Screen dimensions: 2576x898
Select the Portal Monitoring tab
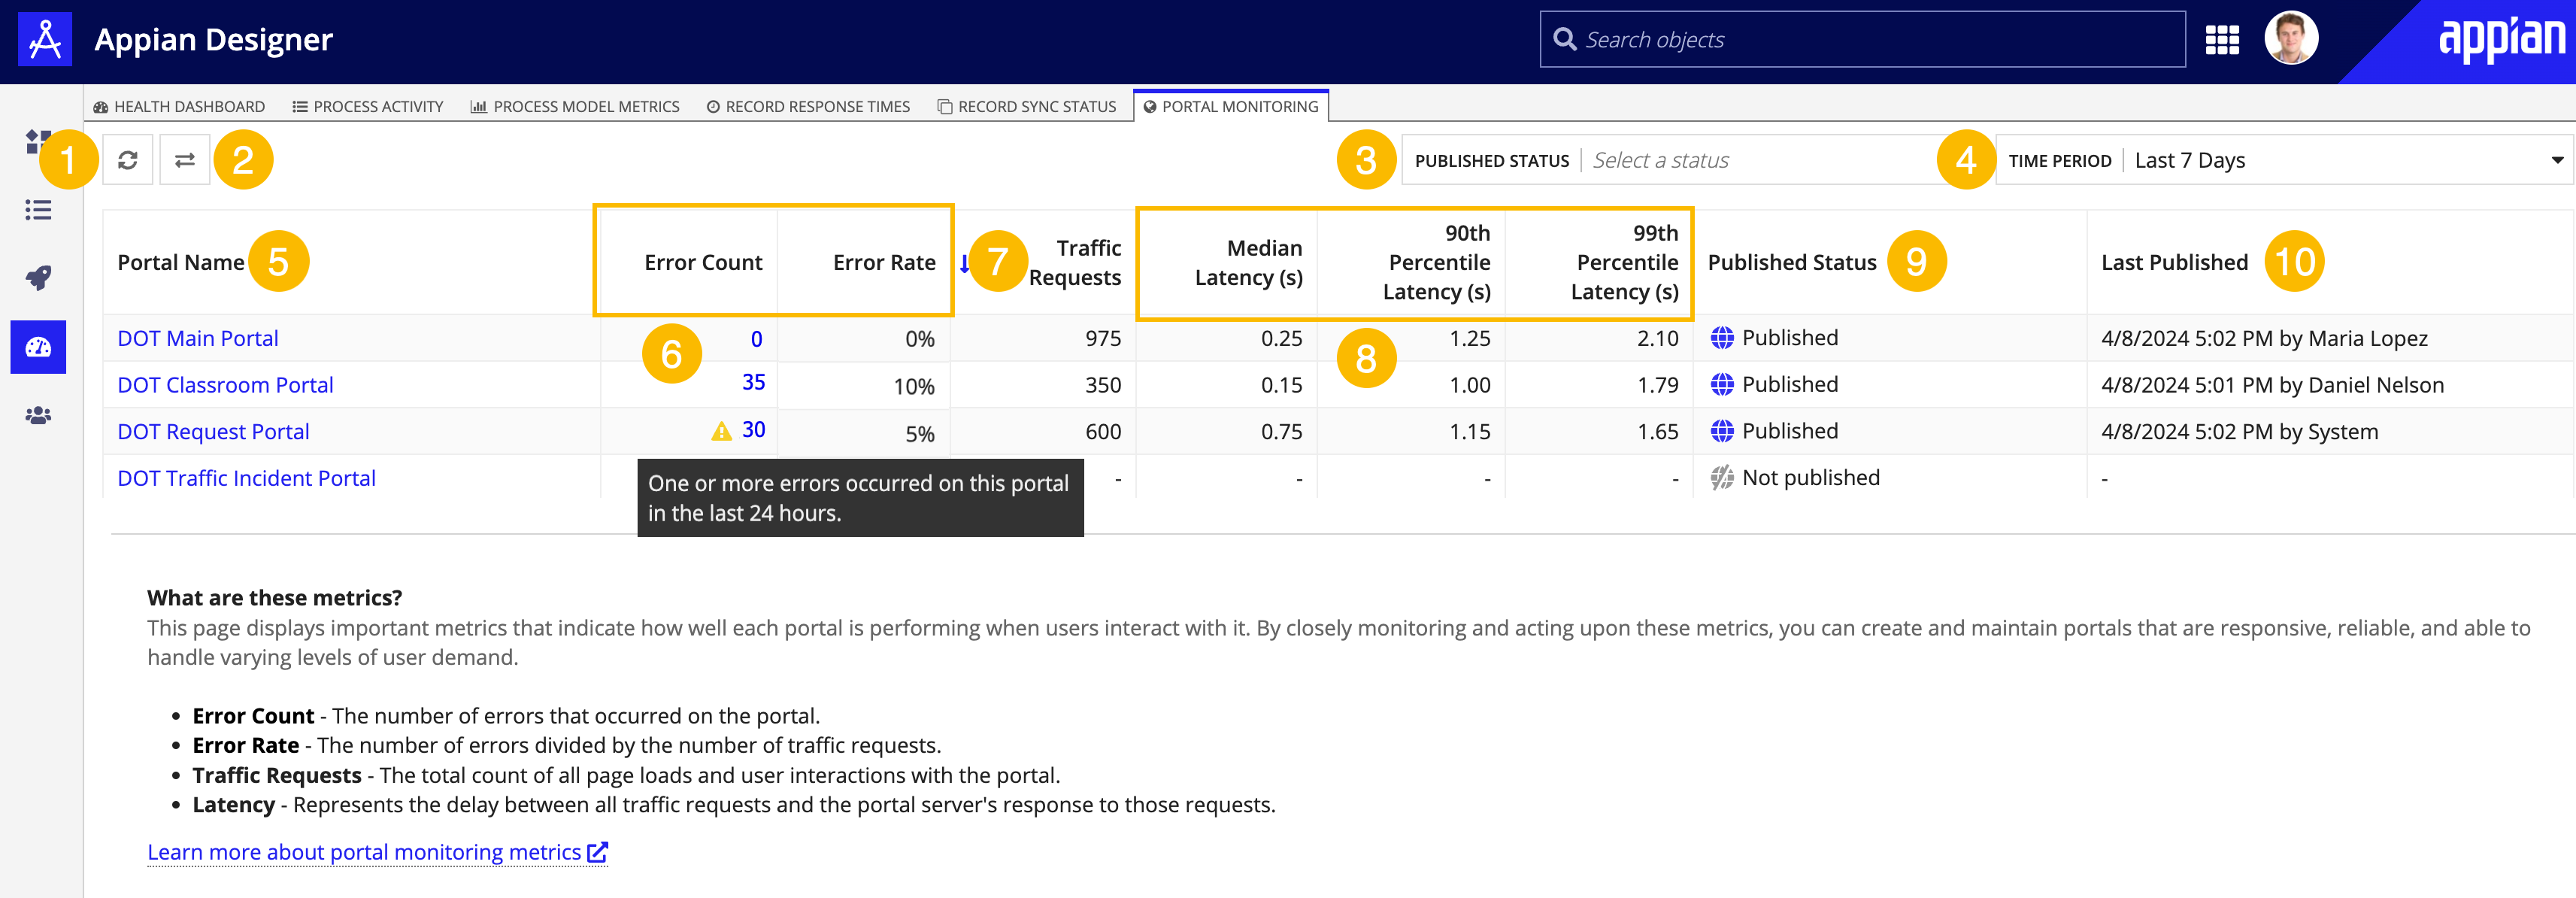click(1231, 106)
